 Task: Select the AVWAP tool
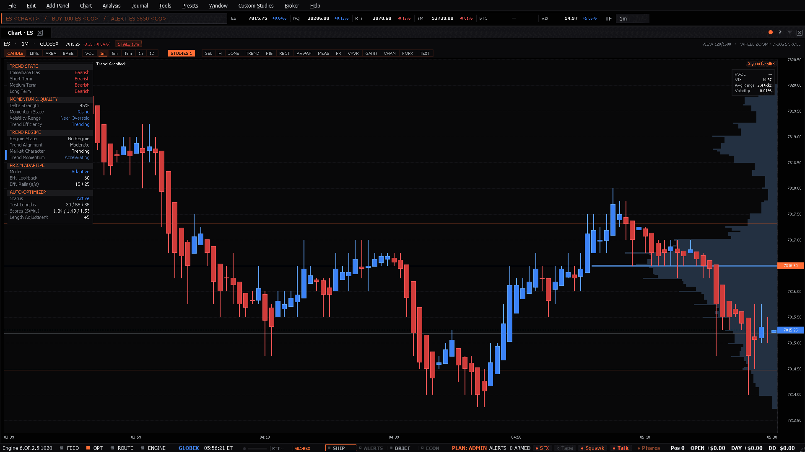[304, 53]
